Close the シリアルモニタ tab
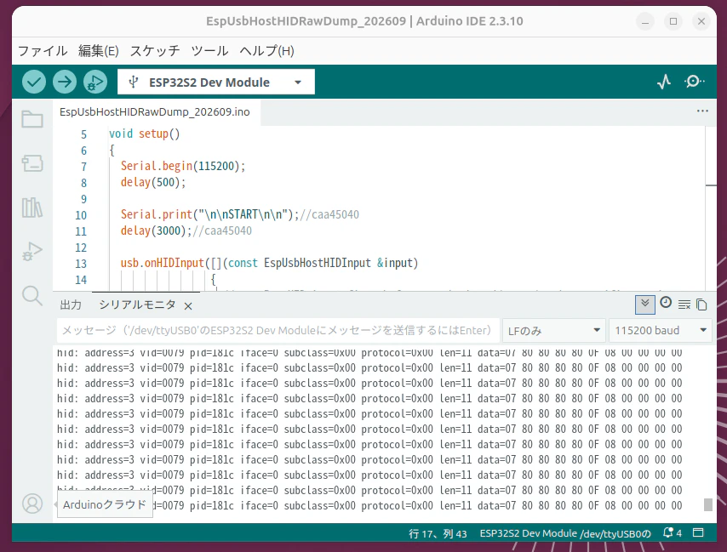Image resolution: width=727 pixels, height=552 pixels. (188, 306)
